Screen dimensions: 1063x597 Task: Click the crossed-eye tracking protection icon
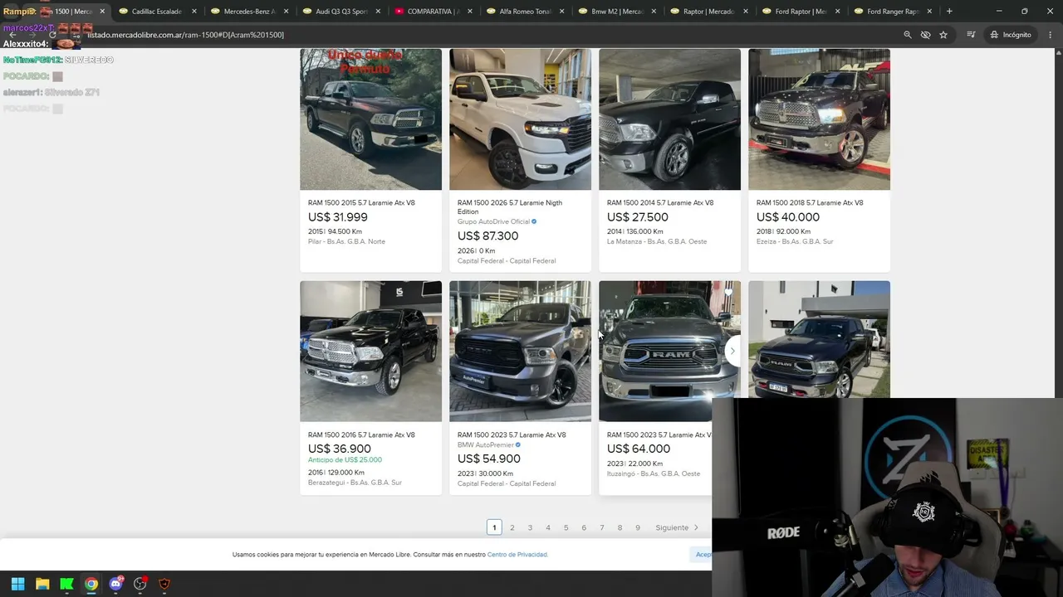coord(925,35)
